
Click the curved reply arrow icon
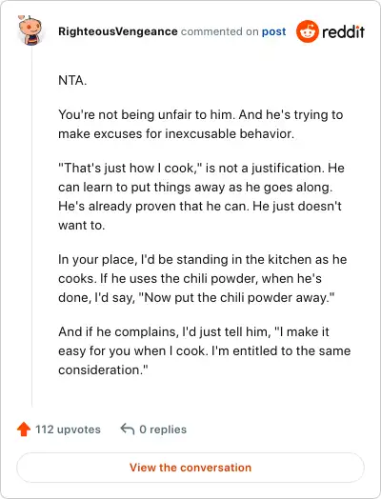[128, 429]
